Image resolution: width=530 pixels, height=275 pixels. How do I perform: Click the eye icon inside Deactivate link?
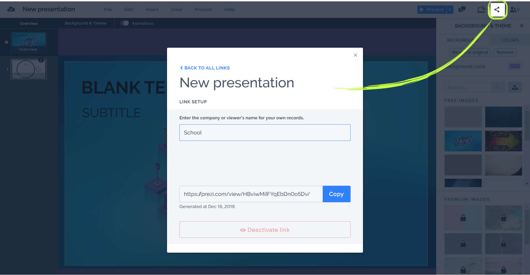(x=242, y=230)
